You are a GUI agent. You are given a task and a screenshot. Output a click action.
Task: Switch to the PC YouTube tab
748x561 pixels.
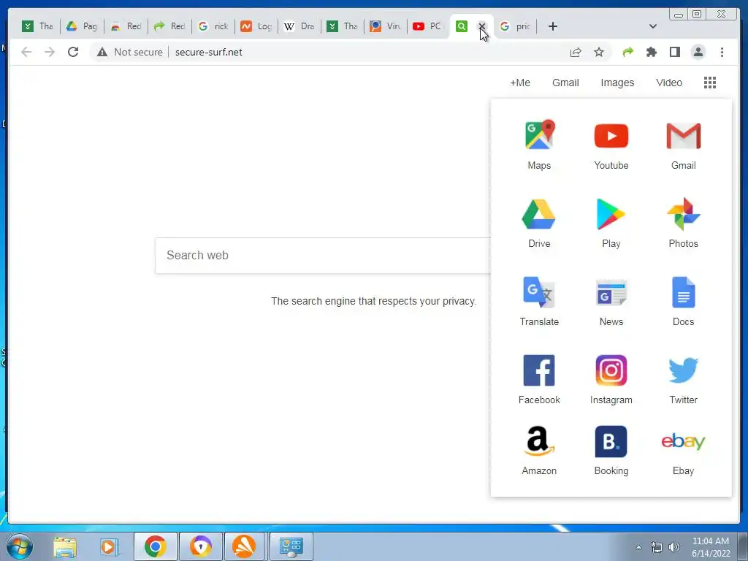pyautogui.click(x=428, y=26)
